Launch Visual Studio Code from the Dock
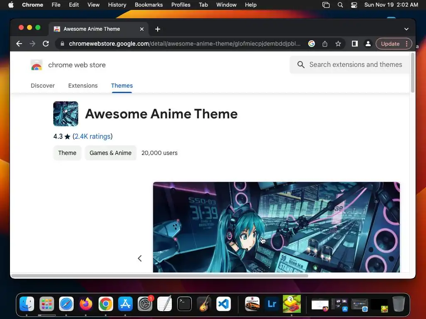Viewport: 426px width, 319px height. pos(223,304)
